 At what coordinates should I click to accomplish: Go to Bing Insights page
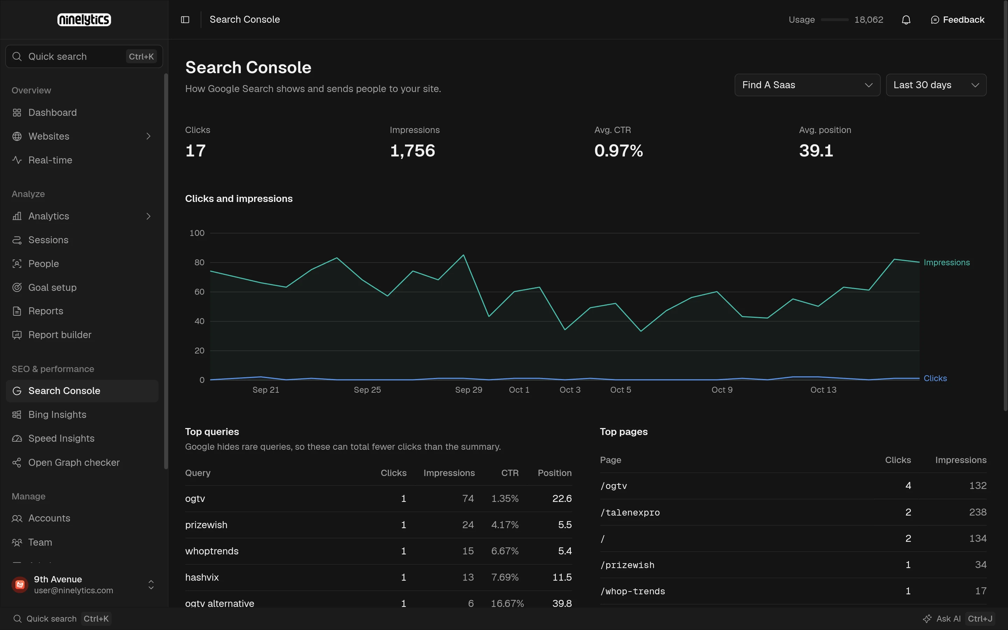click(x=82, y=415)
